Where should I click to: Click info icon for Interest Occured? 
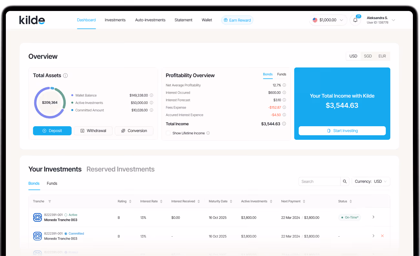tap(284, 93)
